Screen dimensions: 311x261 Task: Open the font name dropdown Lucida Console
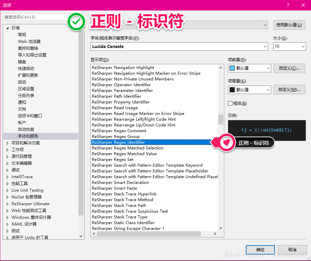click(x=179, y=46)
